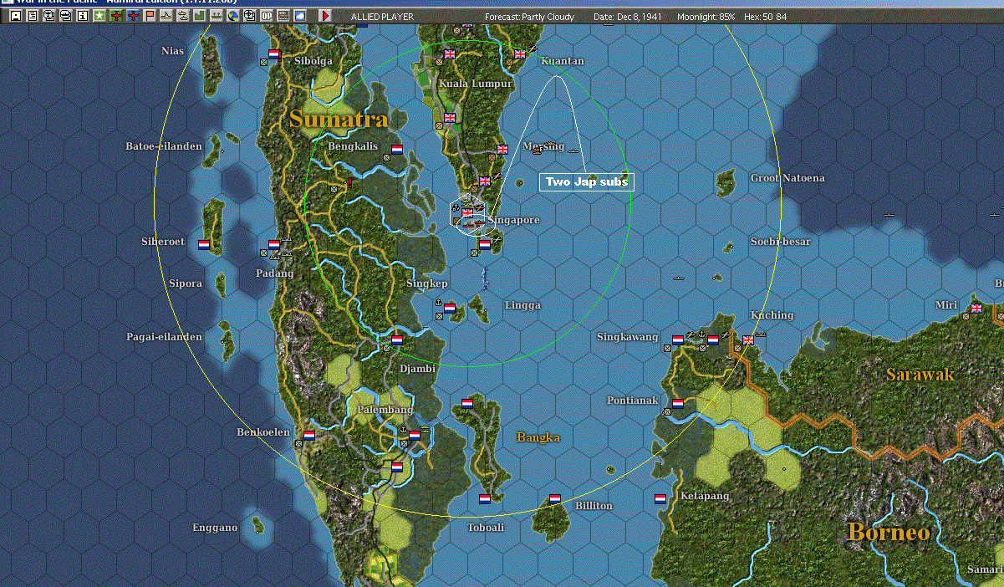Click the red end turn arrow
The image size is (1004, 587).
(325, 16)
